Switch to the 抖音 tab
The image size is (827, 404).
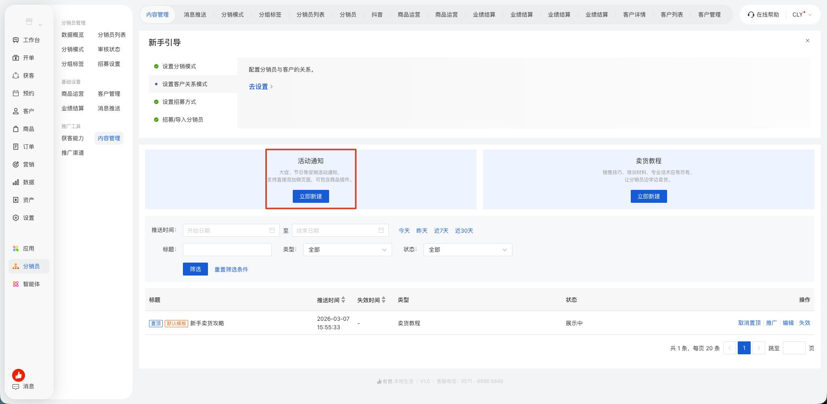click(x=377, y=15)
